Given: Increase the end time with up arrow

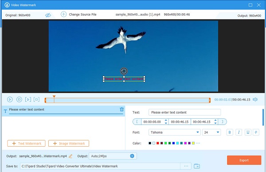Looking at the screenshot, I should [215, 120].
